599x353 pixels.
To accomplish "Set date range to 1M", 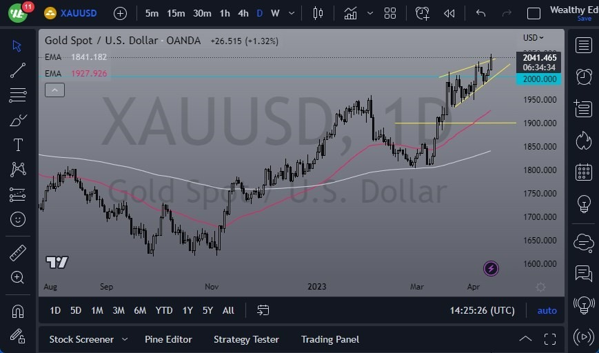I will 97,310.
